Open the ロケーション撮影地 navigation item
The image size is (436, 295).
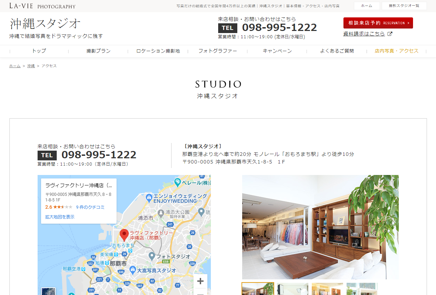(x=158, y=51)
